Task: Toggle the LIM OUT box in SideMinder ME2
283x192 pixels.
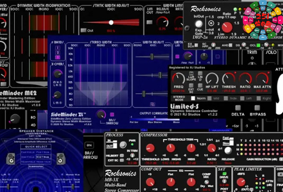Action: pyautogui.click(x=150, y=22)
